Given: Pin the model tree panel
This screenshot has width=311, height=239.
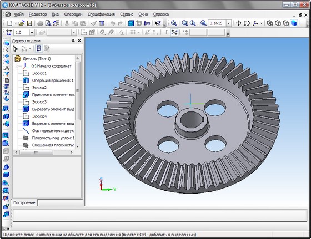Looking at the screenshot, I should [73, 40].
